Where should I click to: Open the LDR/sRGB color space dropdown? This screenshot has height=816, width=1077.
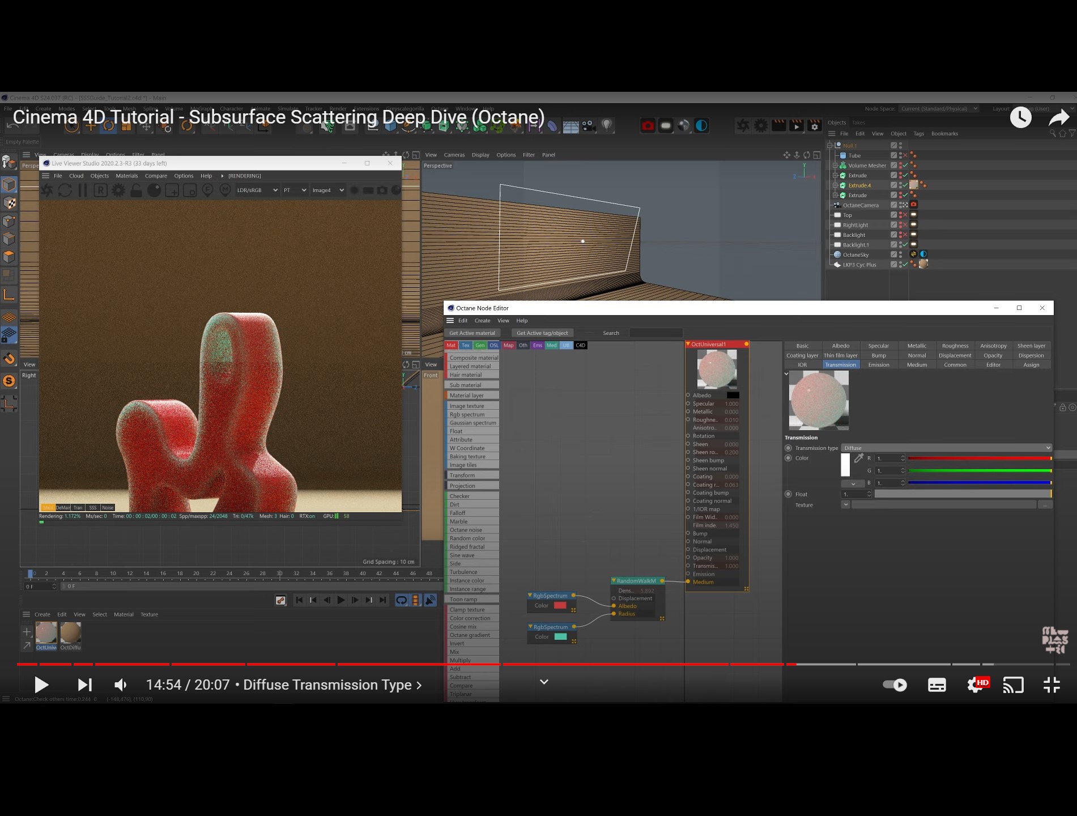(257, 190)
